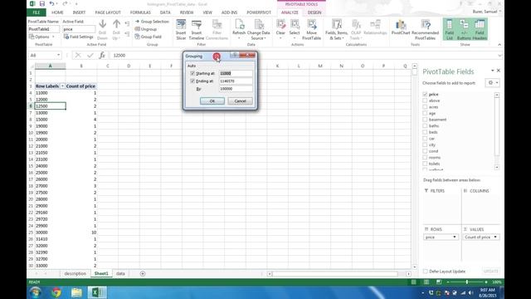Switch to the HOME ribbon tab
531x299 pixels.
57,12
